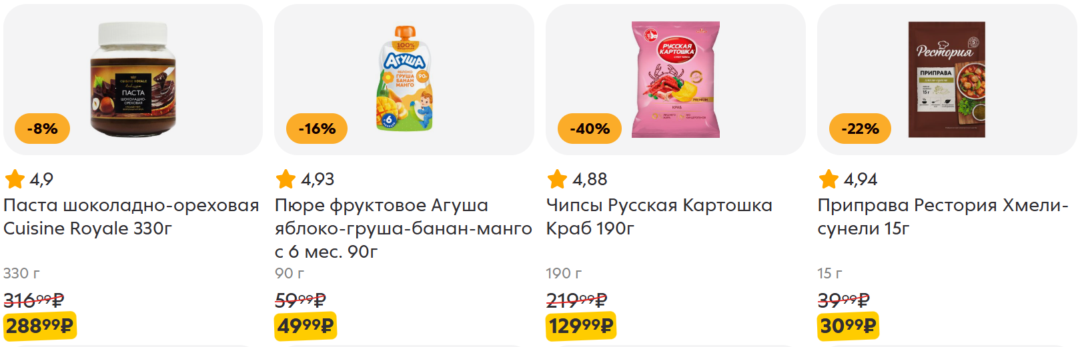Click the star icon beside 4,93 rating

tap(286, 179)
